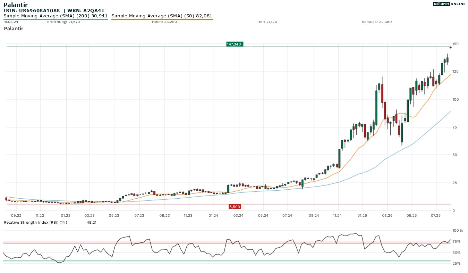Click the wallstreet ONLINE logo
This screenshot has width=468, height=273.
[x=449, y=4]
